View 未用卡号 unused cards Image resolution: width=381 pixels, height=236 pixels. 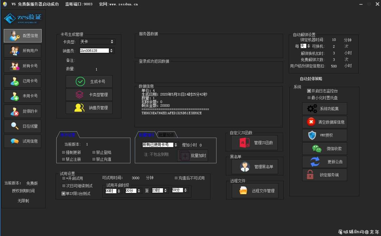click(23, 96)
